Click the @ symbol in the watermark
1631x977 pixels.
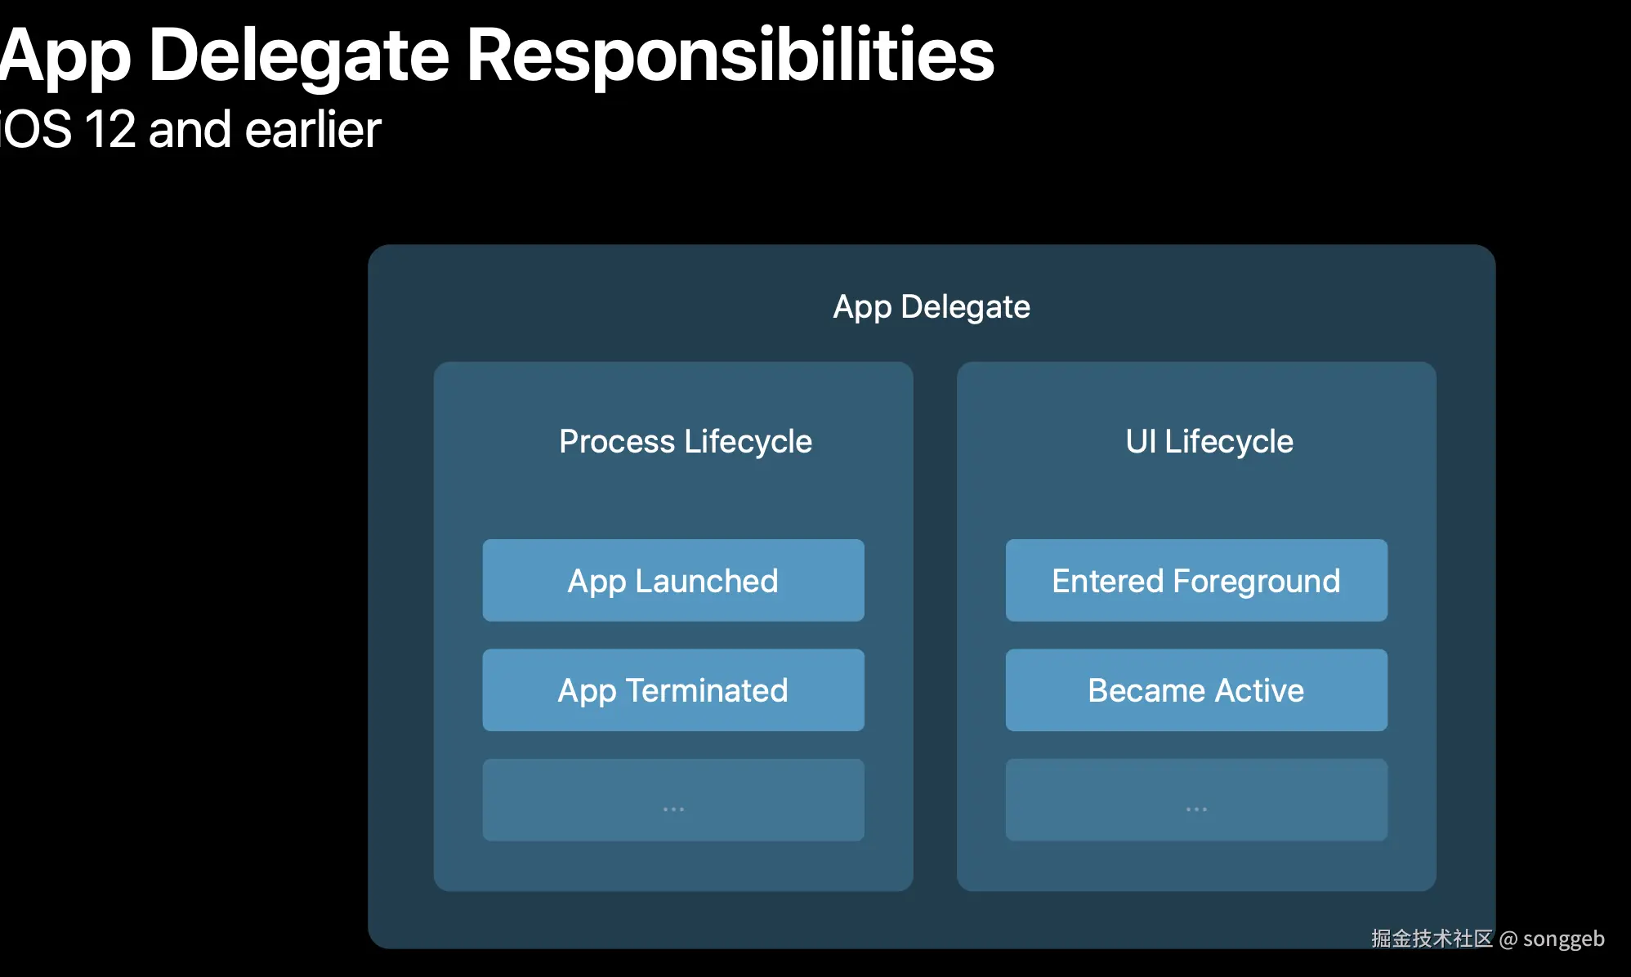point(1508,939)
